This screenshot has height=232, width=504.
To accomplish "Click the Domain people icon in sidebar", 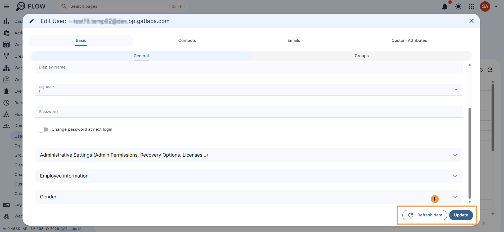I will pos(6,126).
